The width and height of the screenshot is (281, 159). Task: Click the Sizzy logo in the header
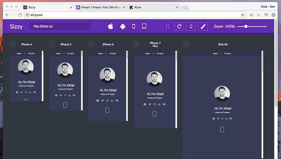click(16, 26)
